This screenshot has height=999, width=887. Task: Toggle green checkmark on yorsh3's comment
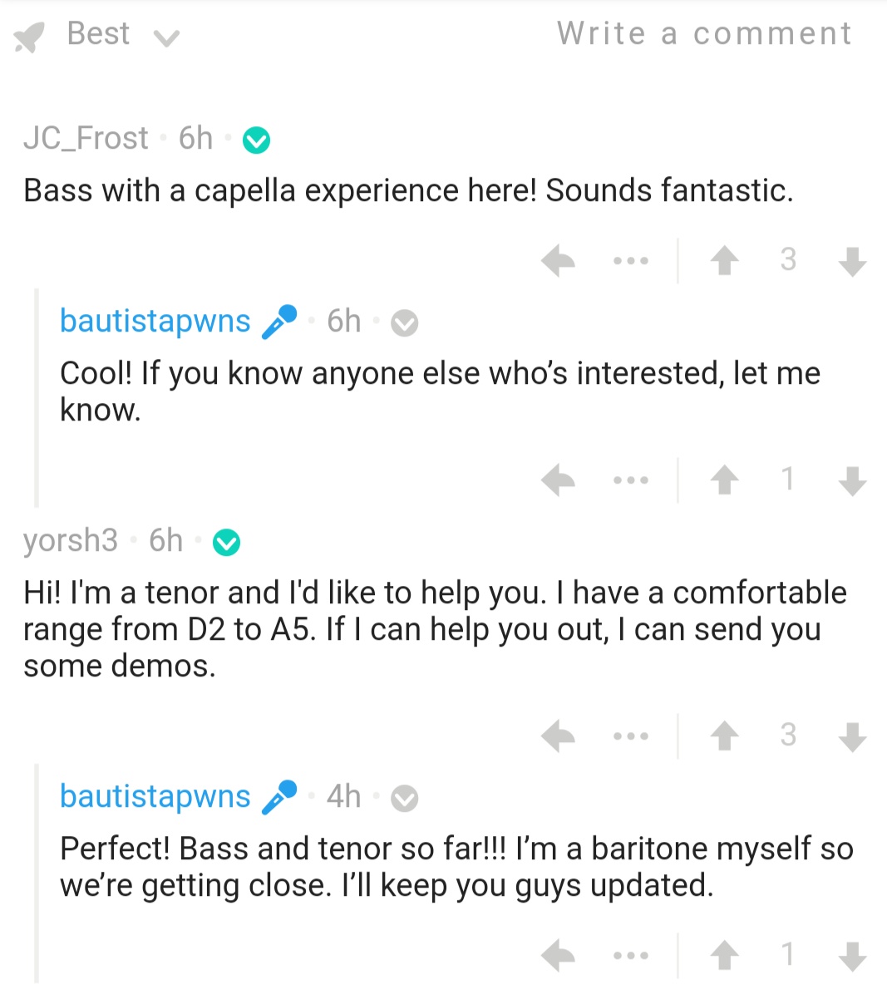tap(226, 543)
